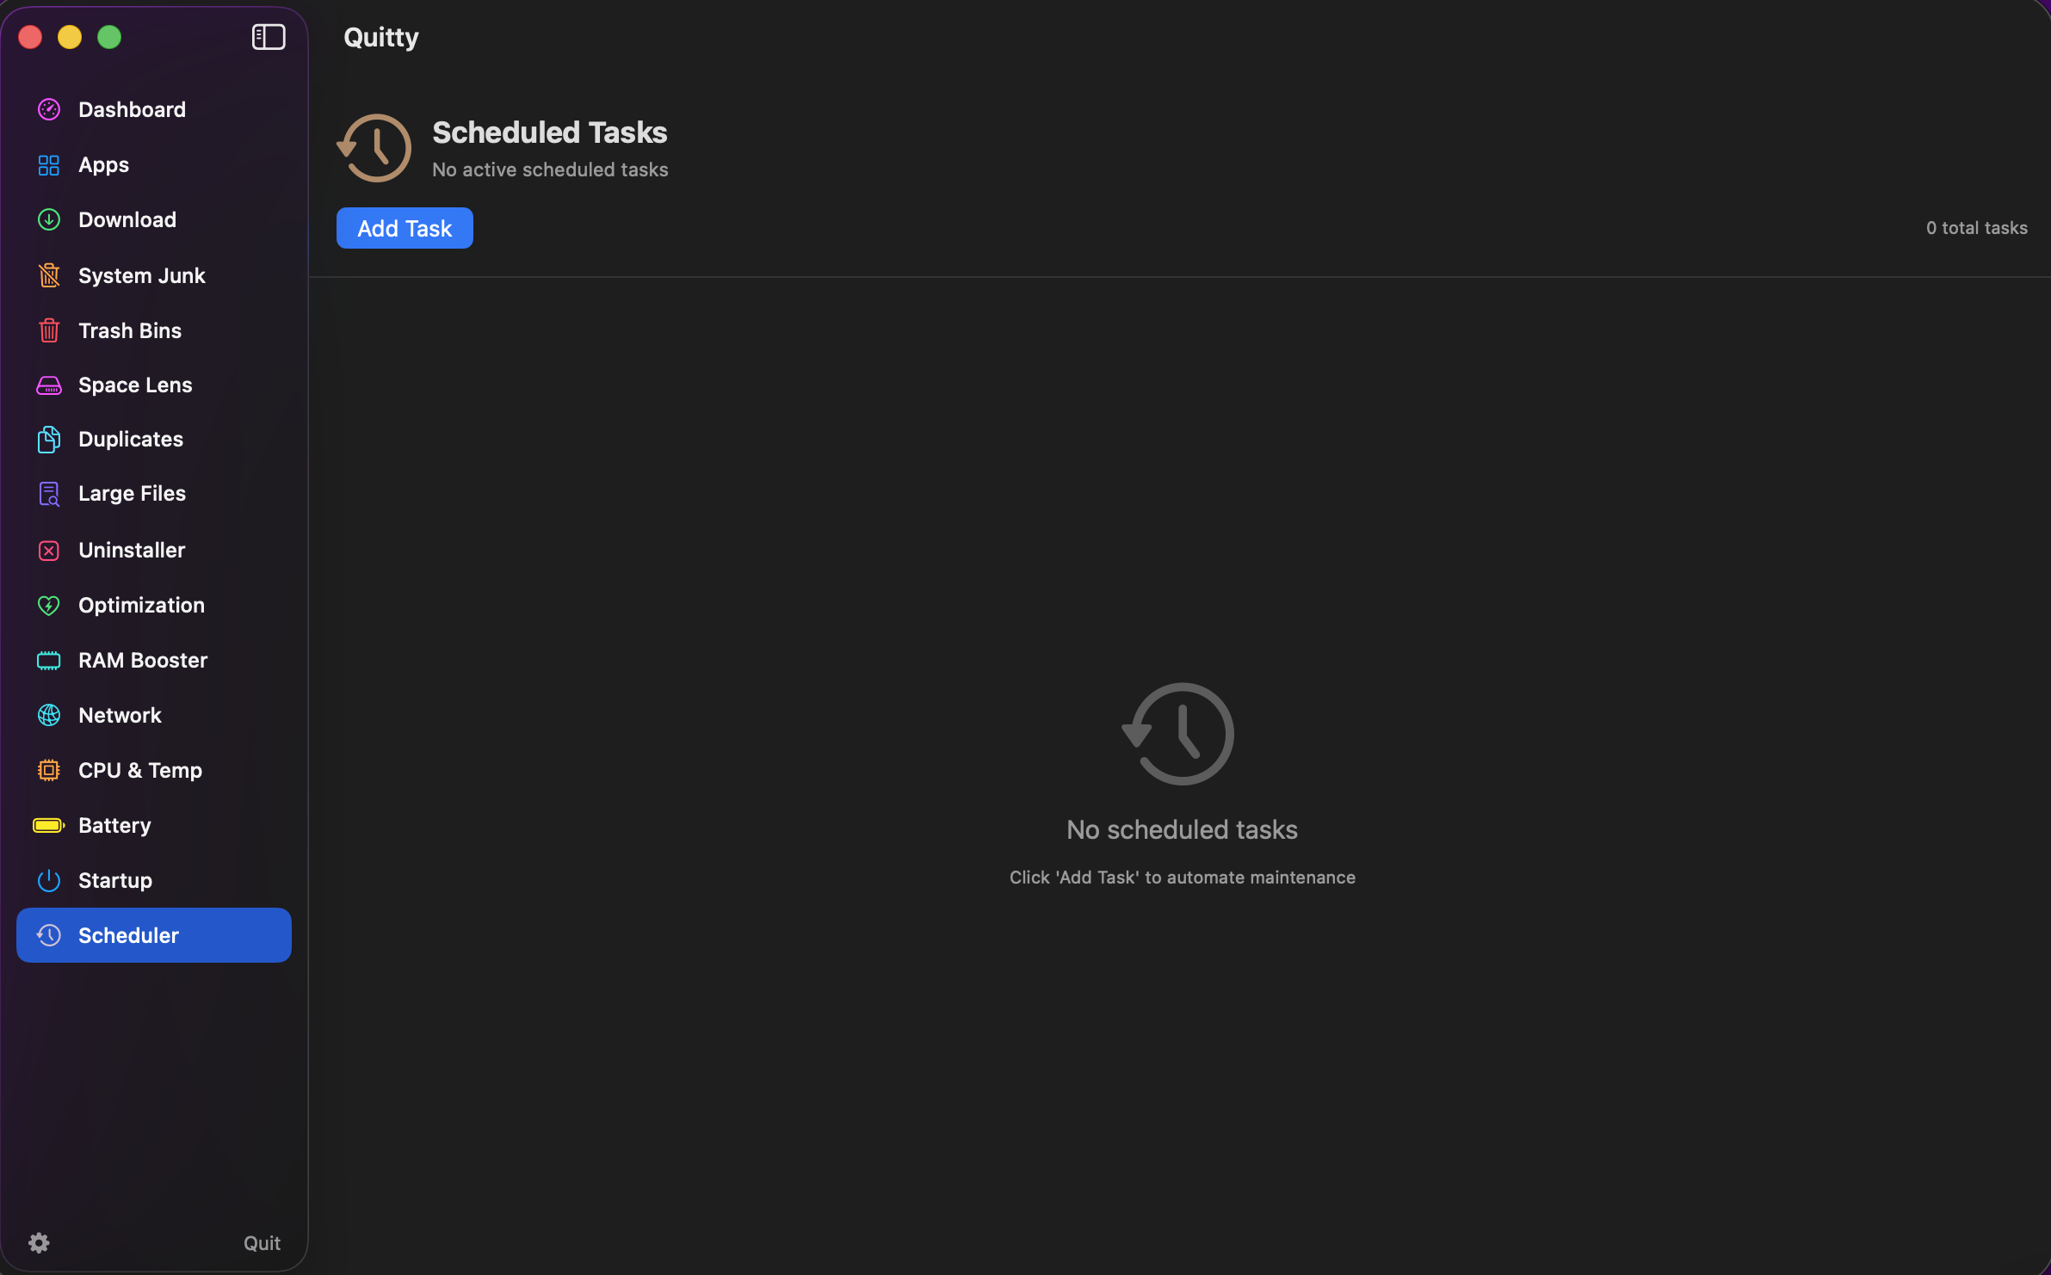Click the Space Lens drive icon
The height and width of the screenshot is (1275, 2051).
click(49, 385)
